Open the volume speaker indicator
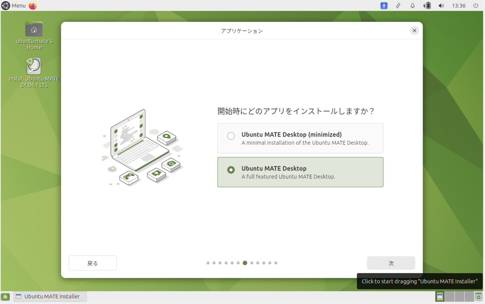 441,6
